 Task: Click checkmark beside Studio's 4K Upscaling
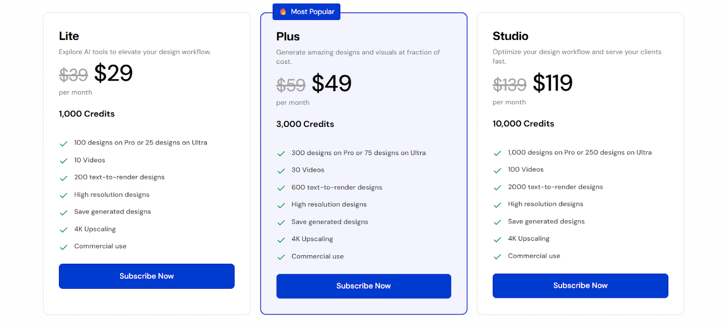(497, 239)
